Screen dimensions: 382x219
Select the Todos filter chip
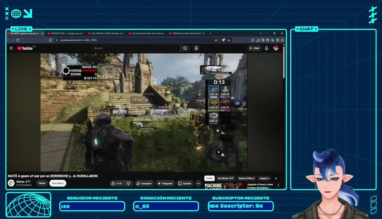click(209, 179)
